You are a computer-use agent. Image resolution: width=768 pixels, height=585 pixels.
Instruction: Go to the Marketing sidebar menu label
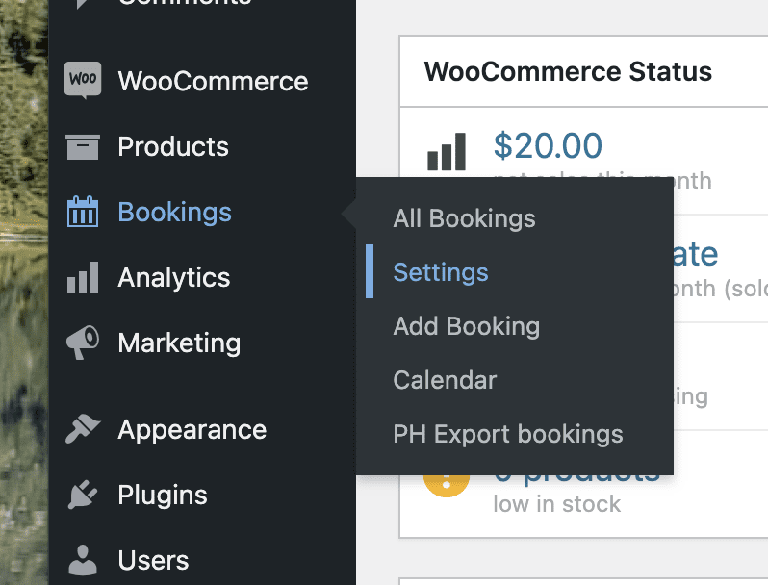[x=179, y=343]
